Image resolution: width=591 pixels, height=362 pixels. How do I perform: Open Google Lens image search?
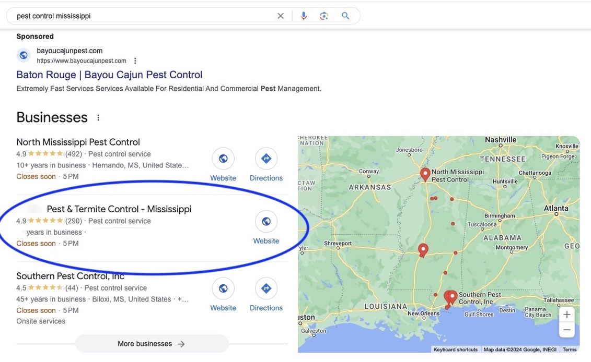(324, 16)
